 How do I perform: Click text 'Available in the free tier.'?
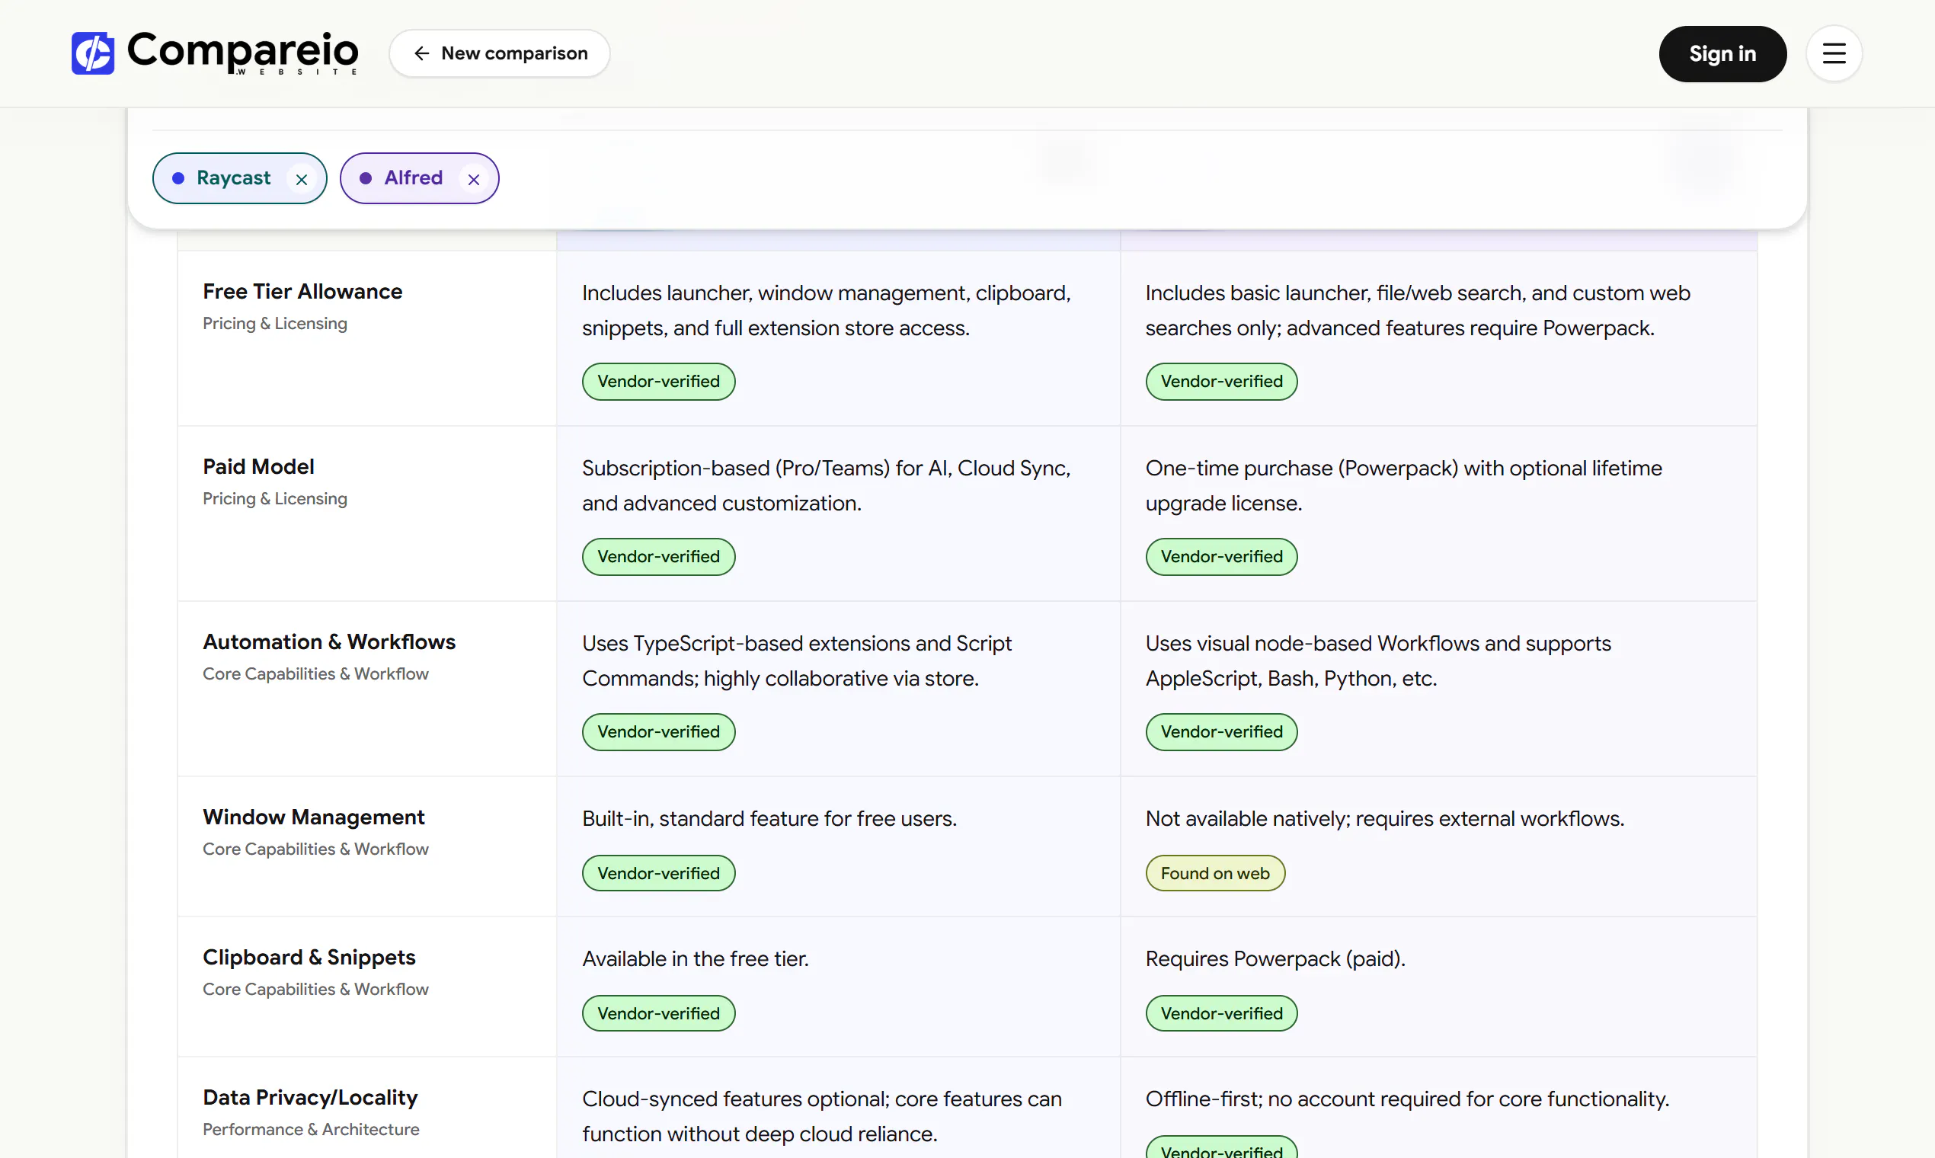click(x=696, y=959)
